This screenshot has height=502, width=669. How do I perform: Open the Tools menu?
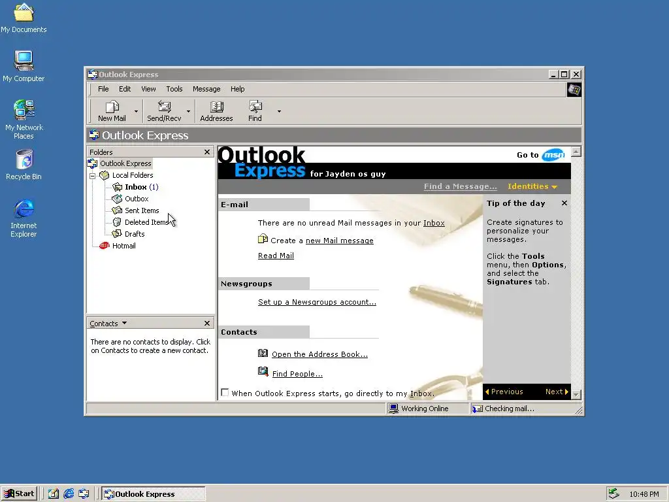pyautogui.click(x=174, y=89)
